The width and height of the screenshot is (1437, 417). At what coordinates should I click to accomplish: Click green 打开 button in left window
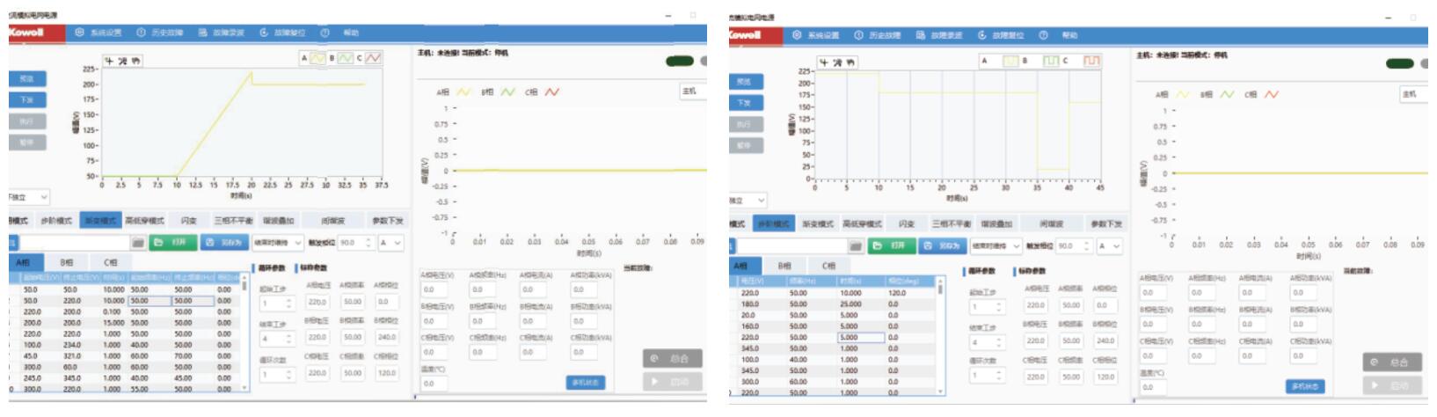(173, 242)
